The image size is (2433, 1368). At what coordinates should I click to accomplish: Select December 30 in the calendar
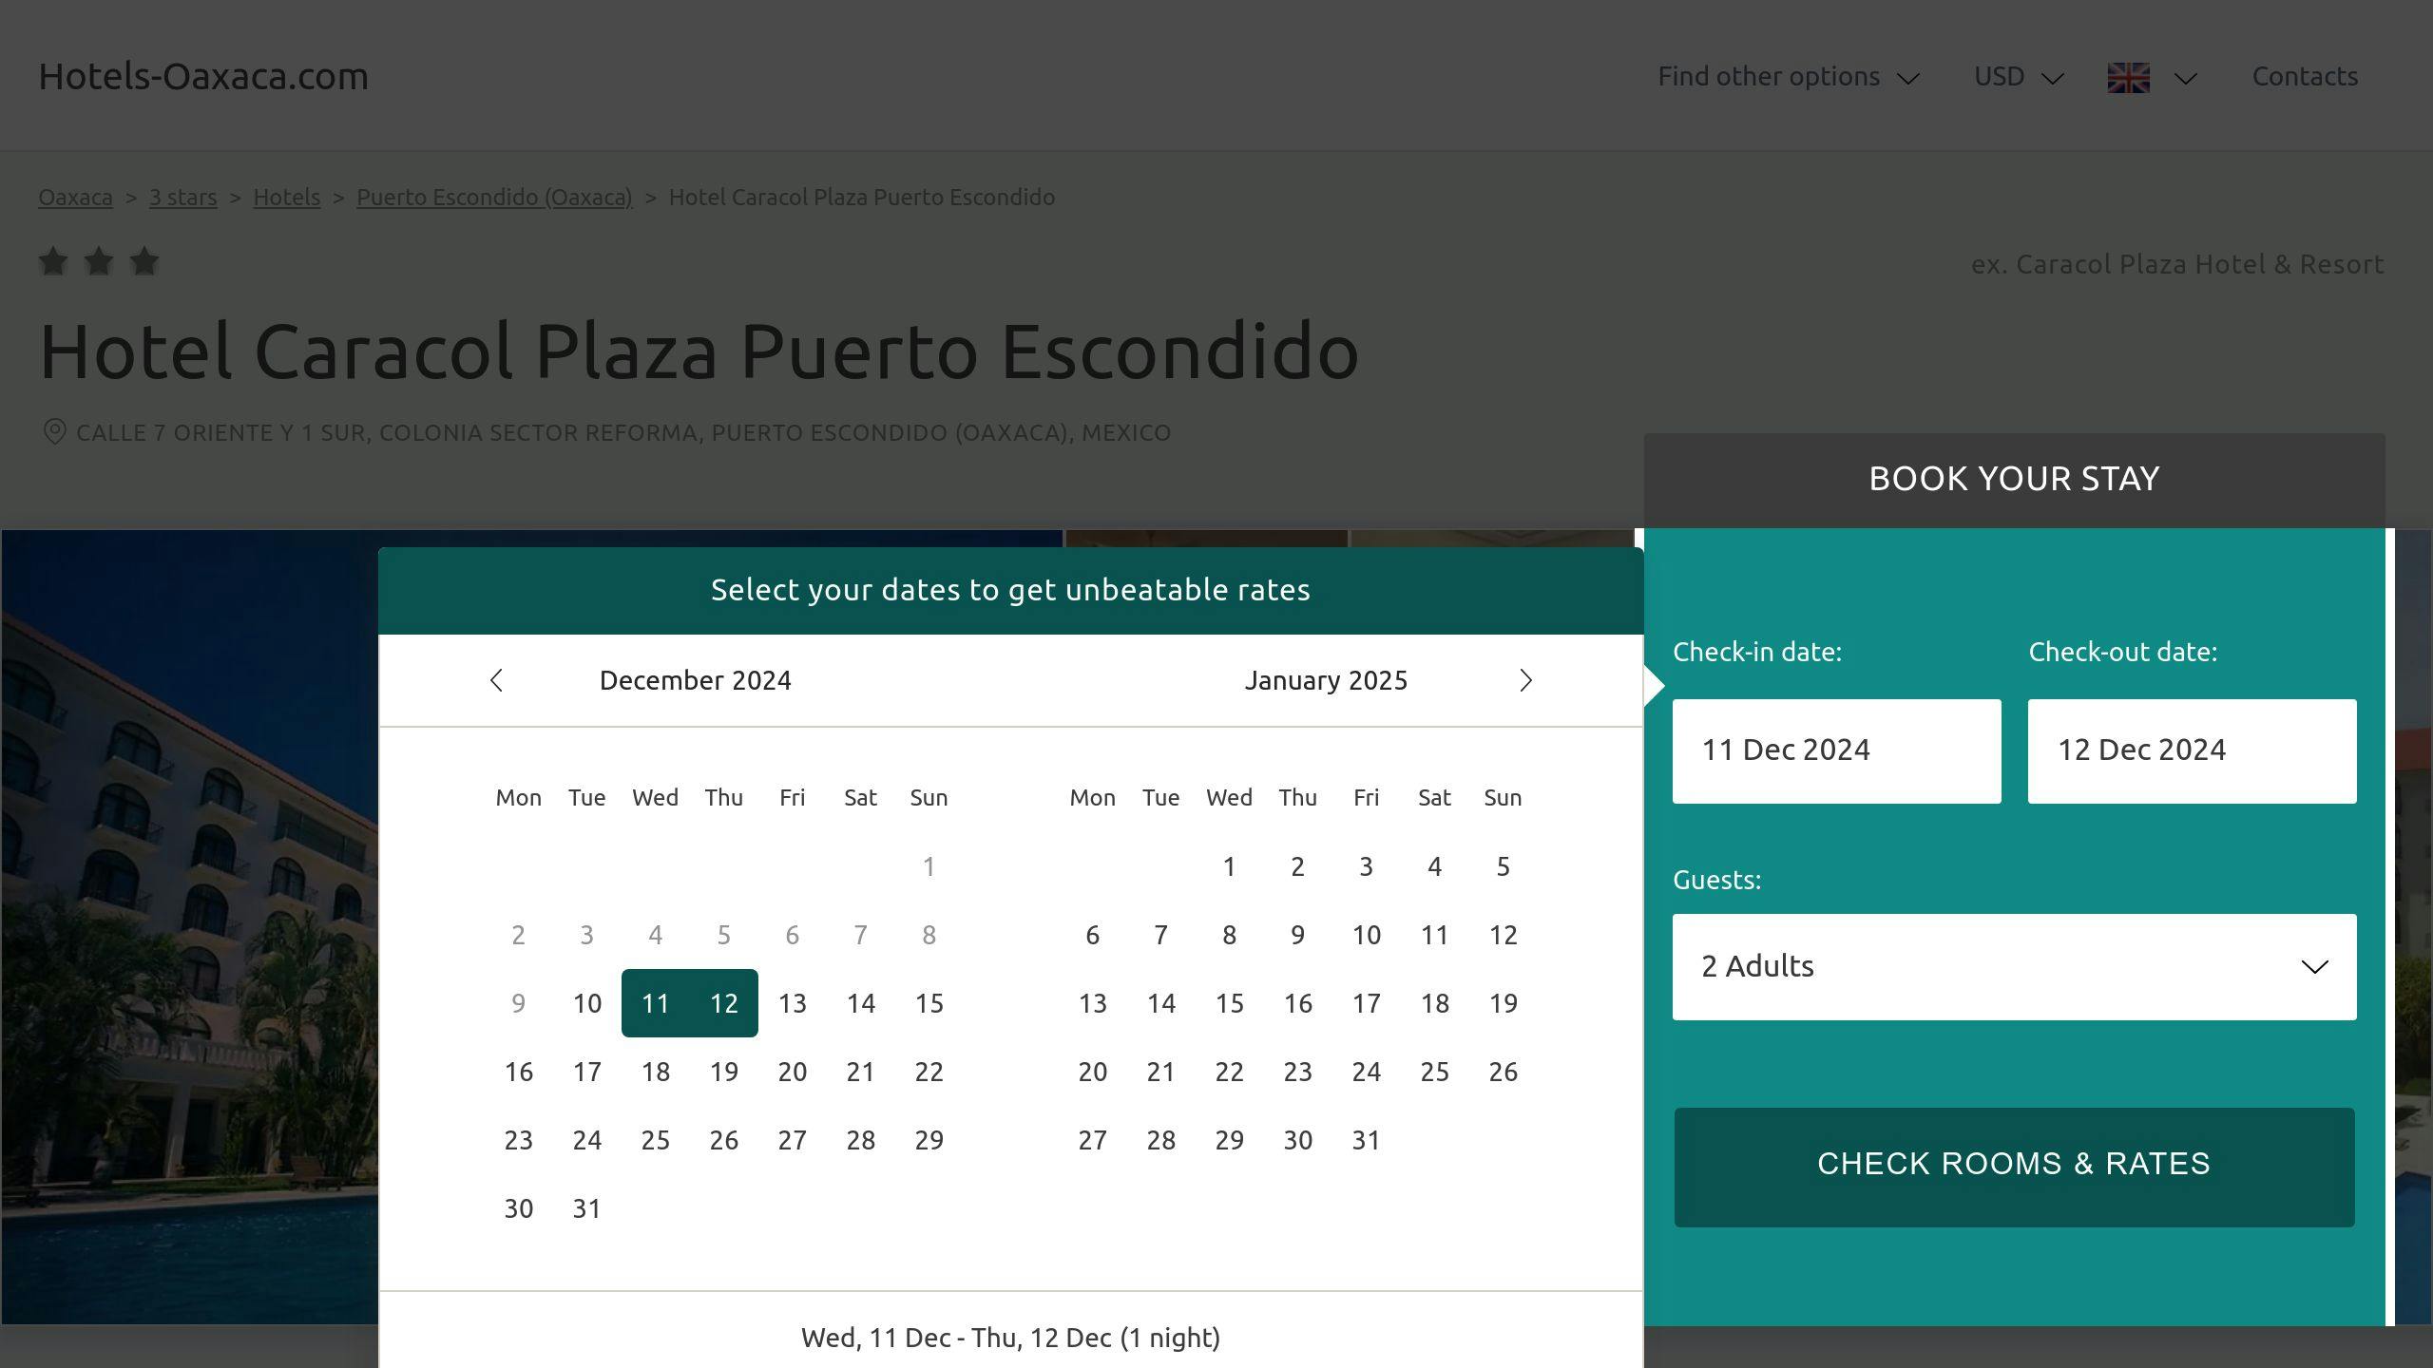(518, 1208)
